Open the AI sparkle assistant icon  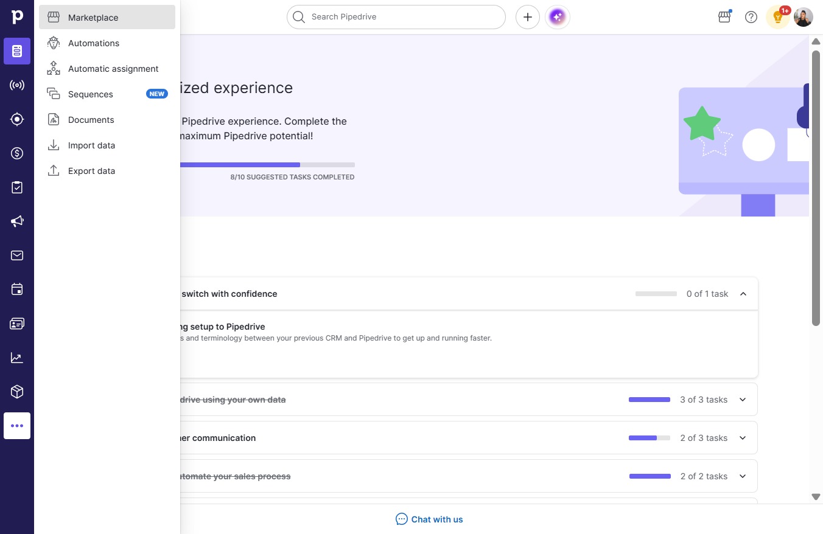click(558, 17)
